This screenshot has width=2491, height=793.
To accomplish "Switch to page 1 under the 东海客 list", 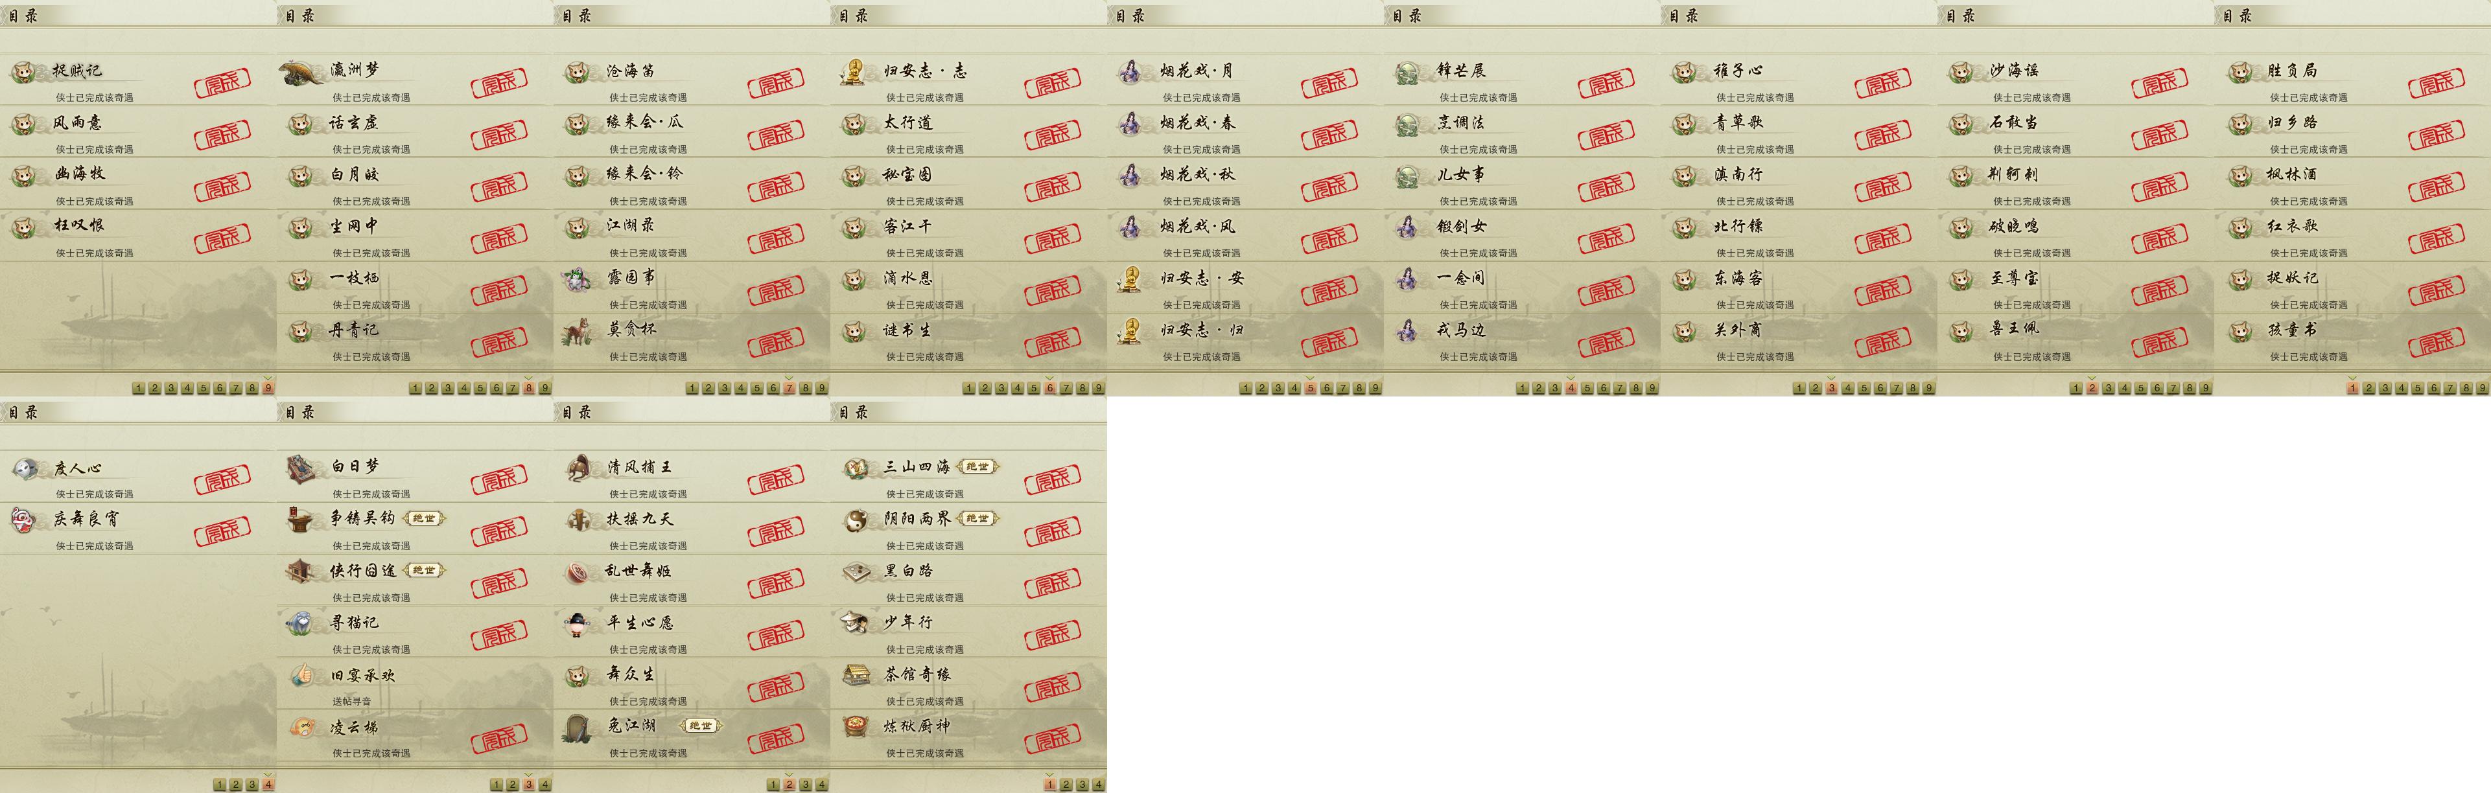I will click(1799, 388).
